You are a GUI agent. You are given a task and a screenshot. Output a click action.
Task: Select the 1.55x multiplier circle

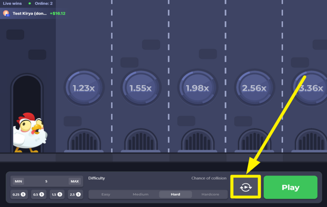141,88
